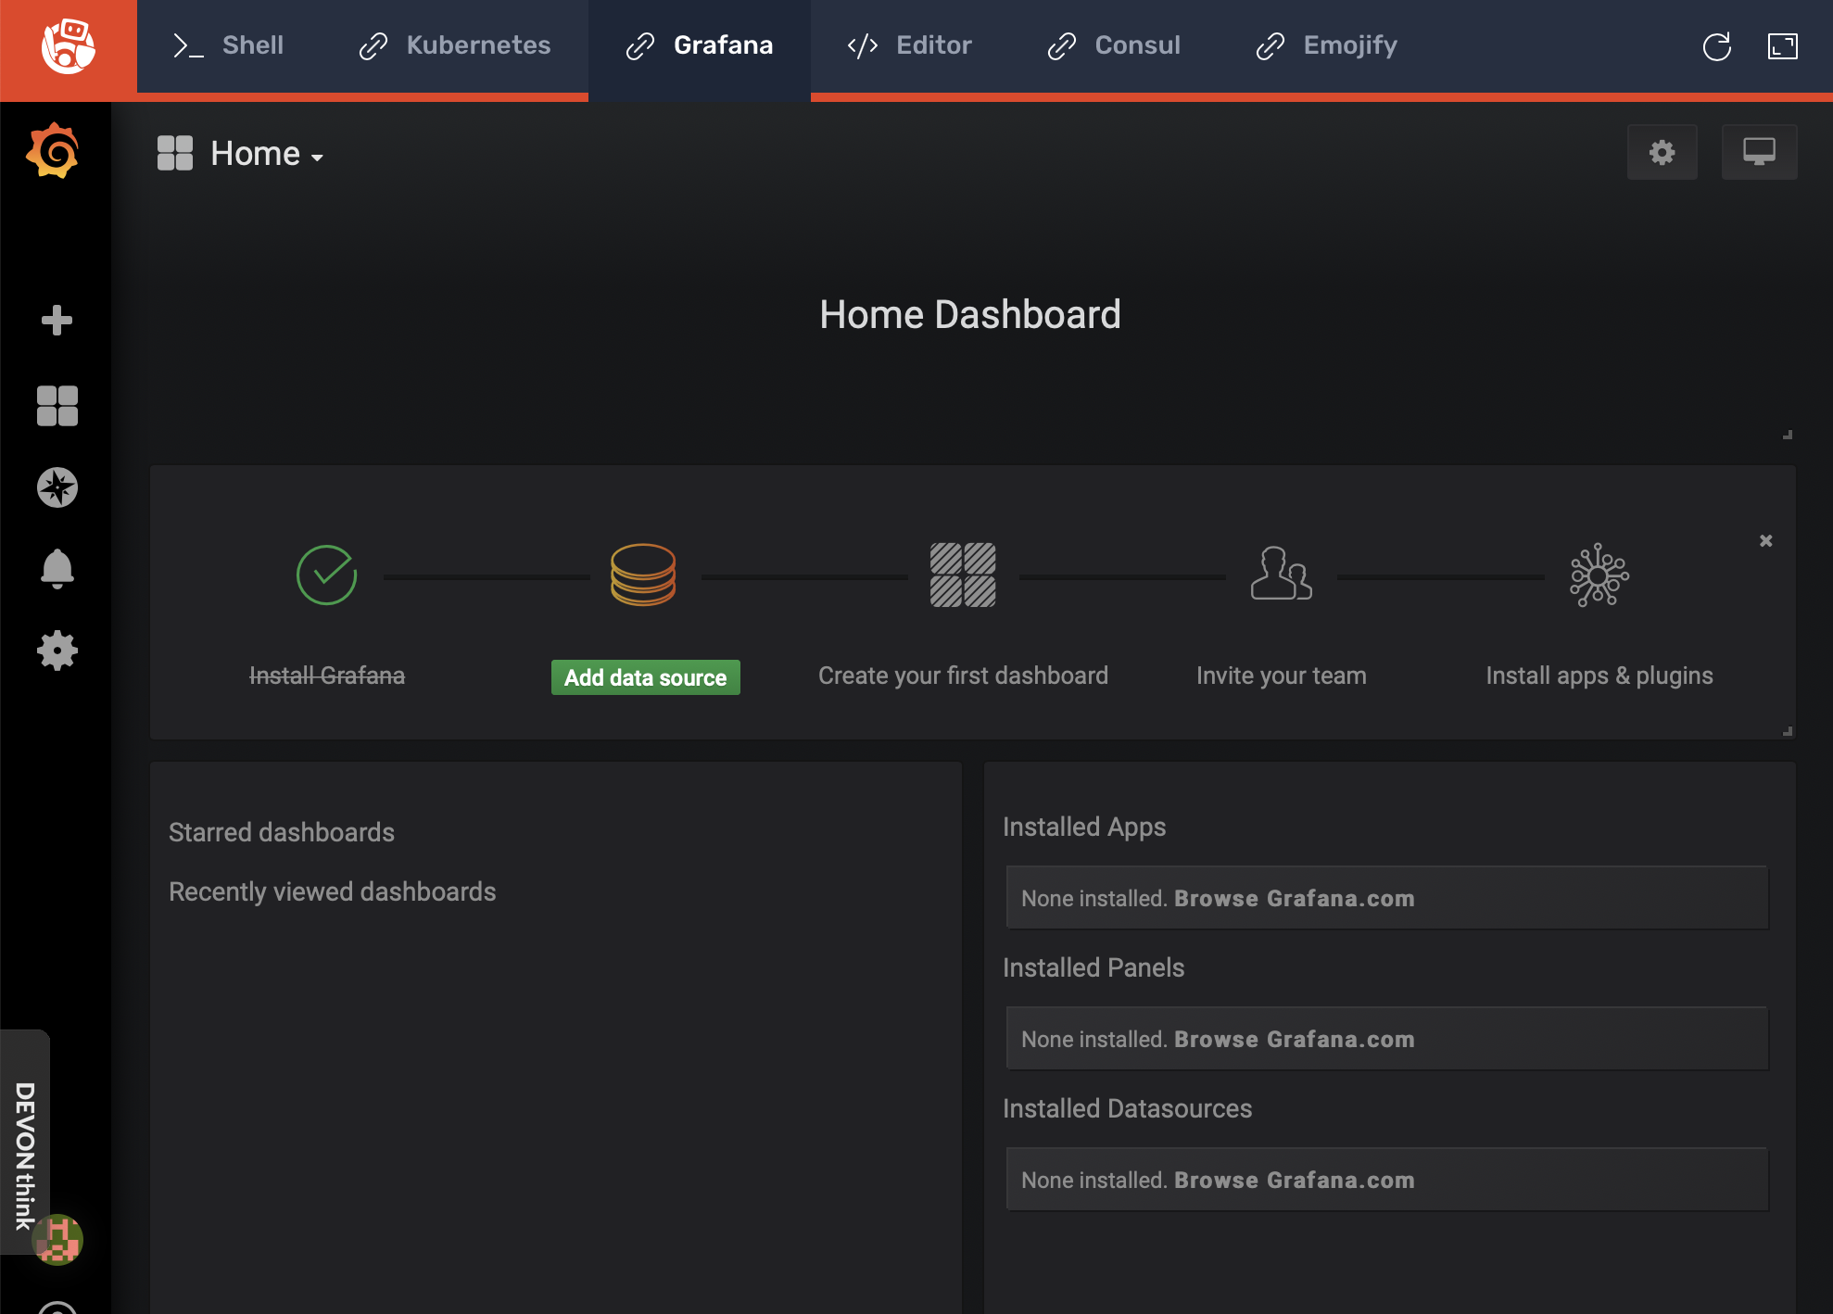This screenshot has width=1833, height=1314.
Task: Cycle view mode with monitor icon
Action: pos(1759,152)
